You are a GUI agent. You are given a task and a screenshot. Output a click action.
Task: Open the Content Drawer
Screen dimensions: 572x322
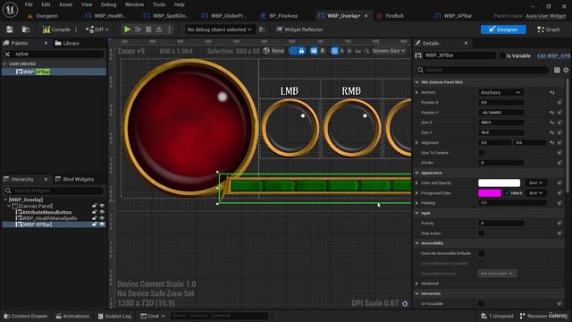pyautogui.click(x=26, y=316)
